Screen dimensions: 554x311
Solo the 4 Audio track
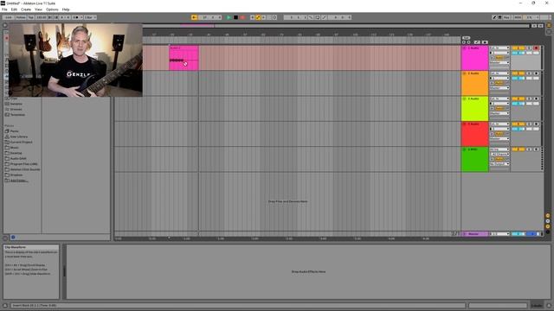pos(529,124)
